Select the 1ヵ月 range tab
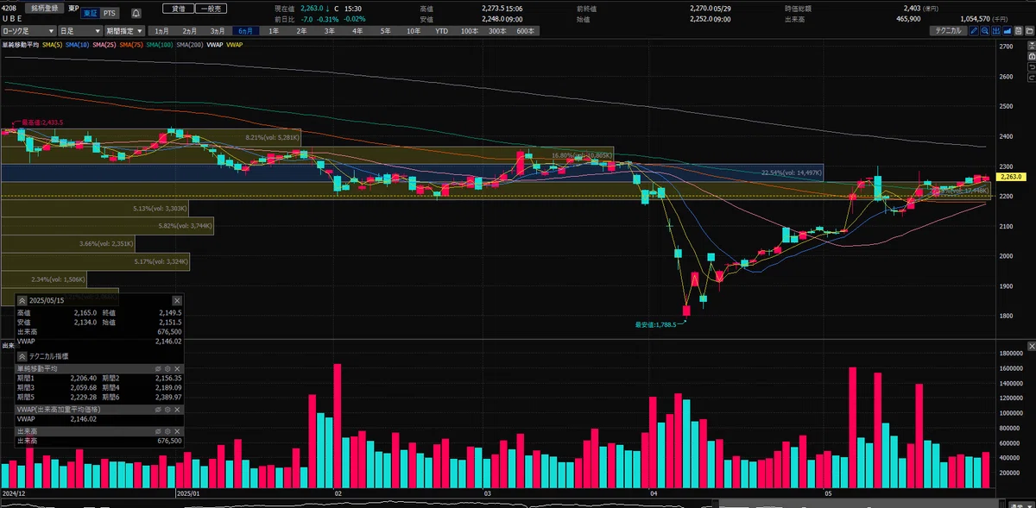The width and height of the screenshot is (1036, 508). point(162,31)
